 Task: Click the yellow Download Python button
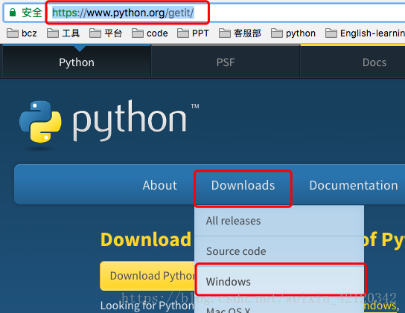click(x=147, y=276)
